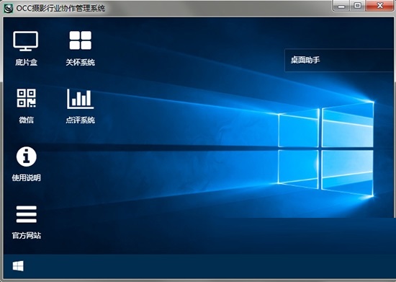The image size is (396, 282).
Task: Click the OCC摄影行业协作管理系统 title text
Action: tap(60, 9)
